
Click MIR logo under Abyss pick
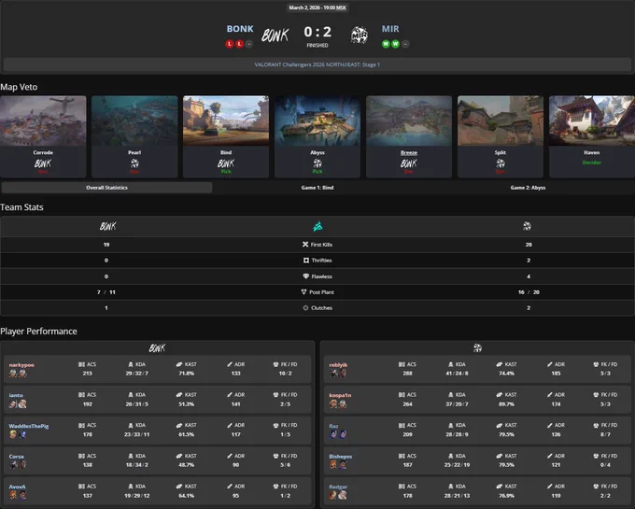click(317, 163)
